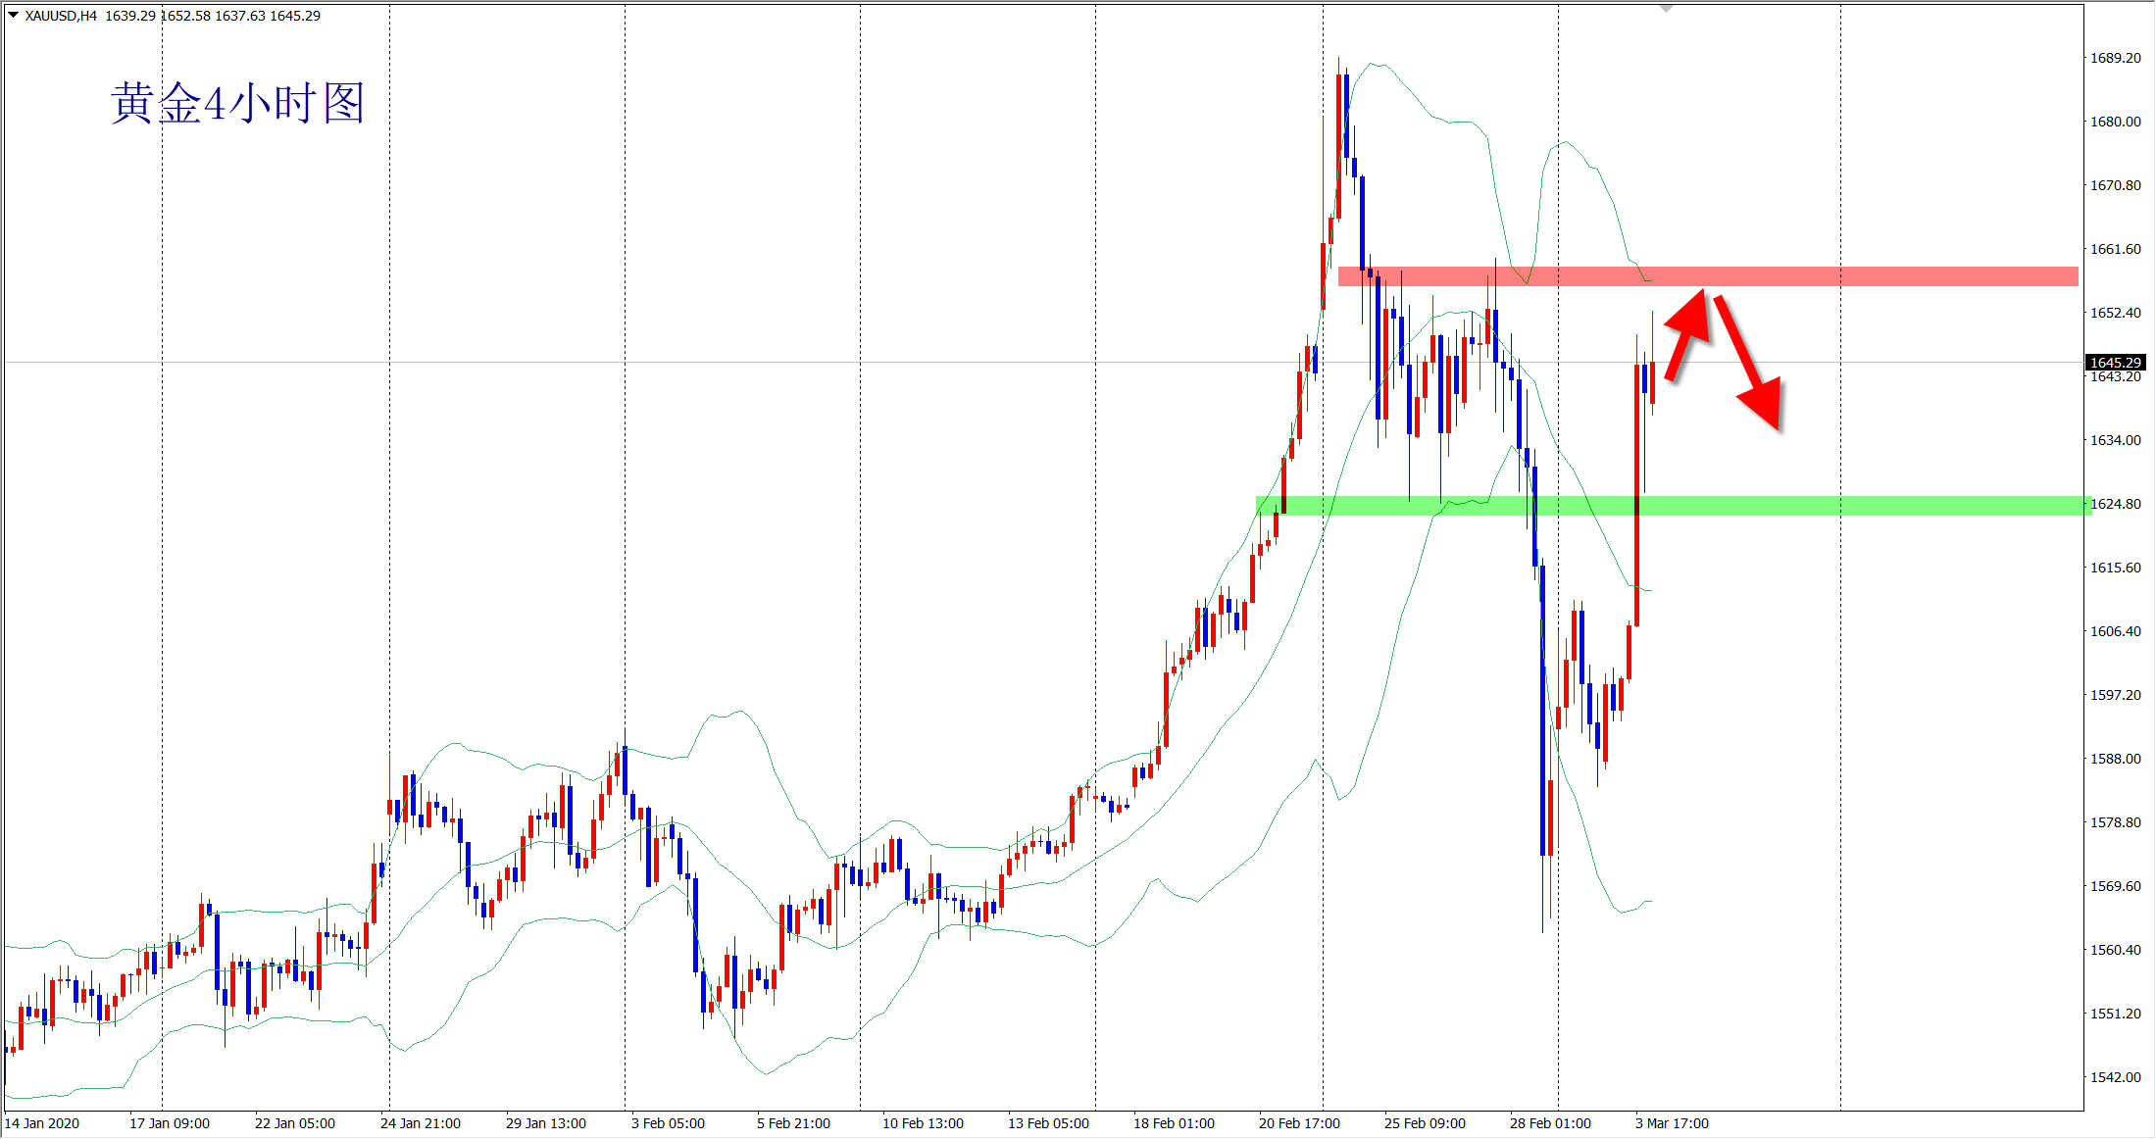Click the 14 Jan 2020 date label
Image resolution: width=2156 pixels, height=1139 pixels.
pos(42,1123)
